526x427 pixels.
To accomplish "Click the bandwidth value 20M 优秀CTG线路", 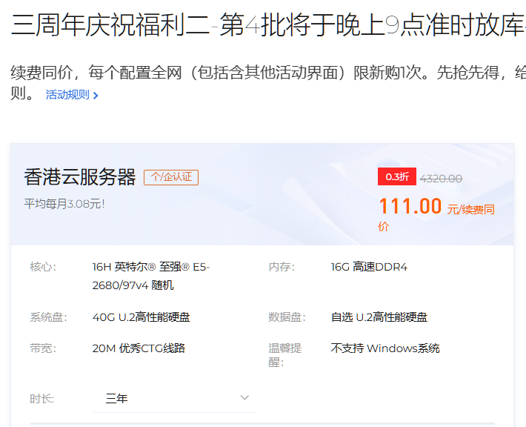I will point(139,348).
